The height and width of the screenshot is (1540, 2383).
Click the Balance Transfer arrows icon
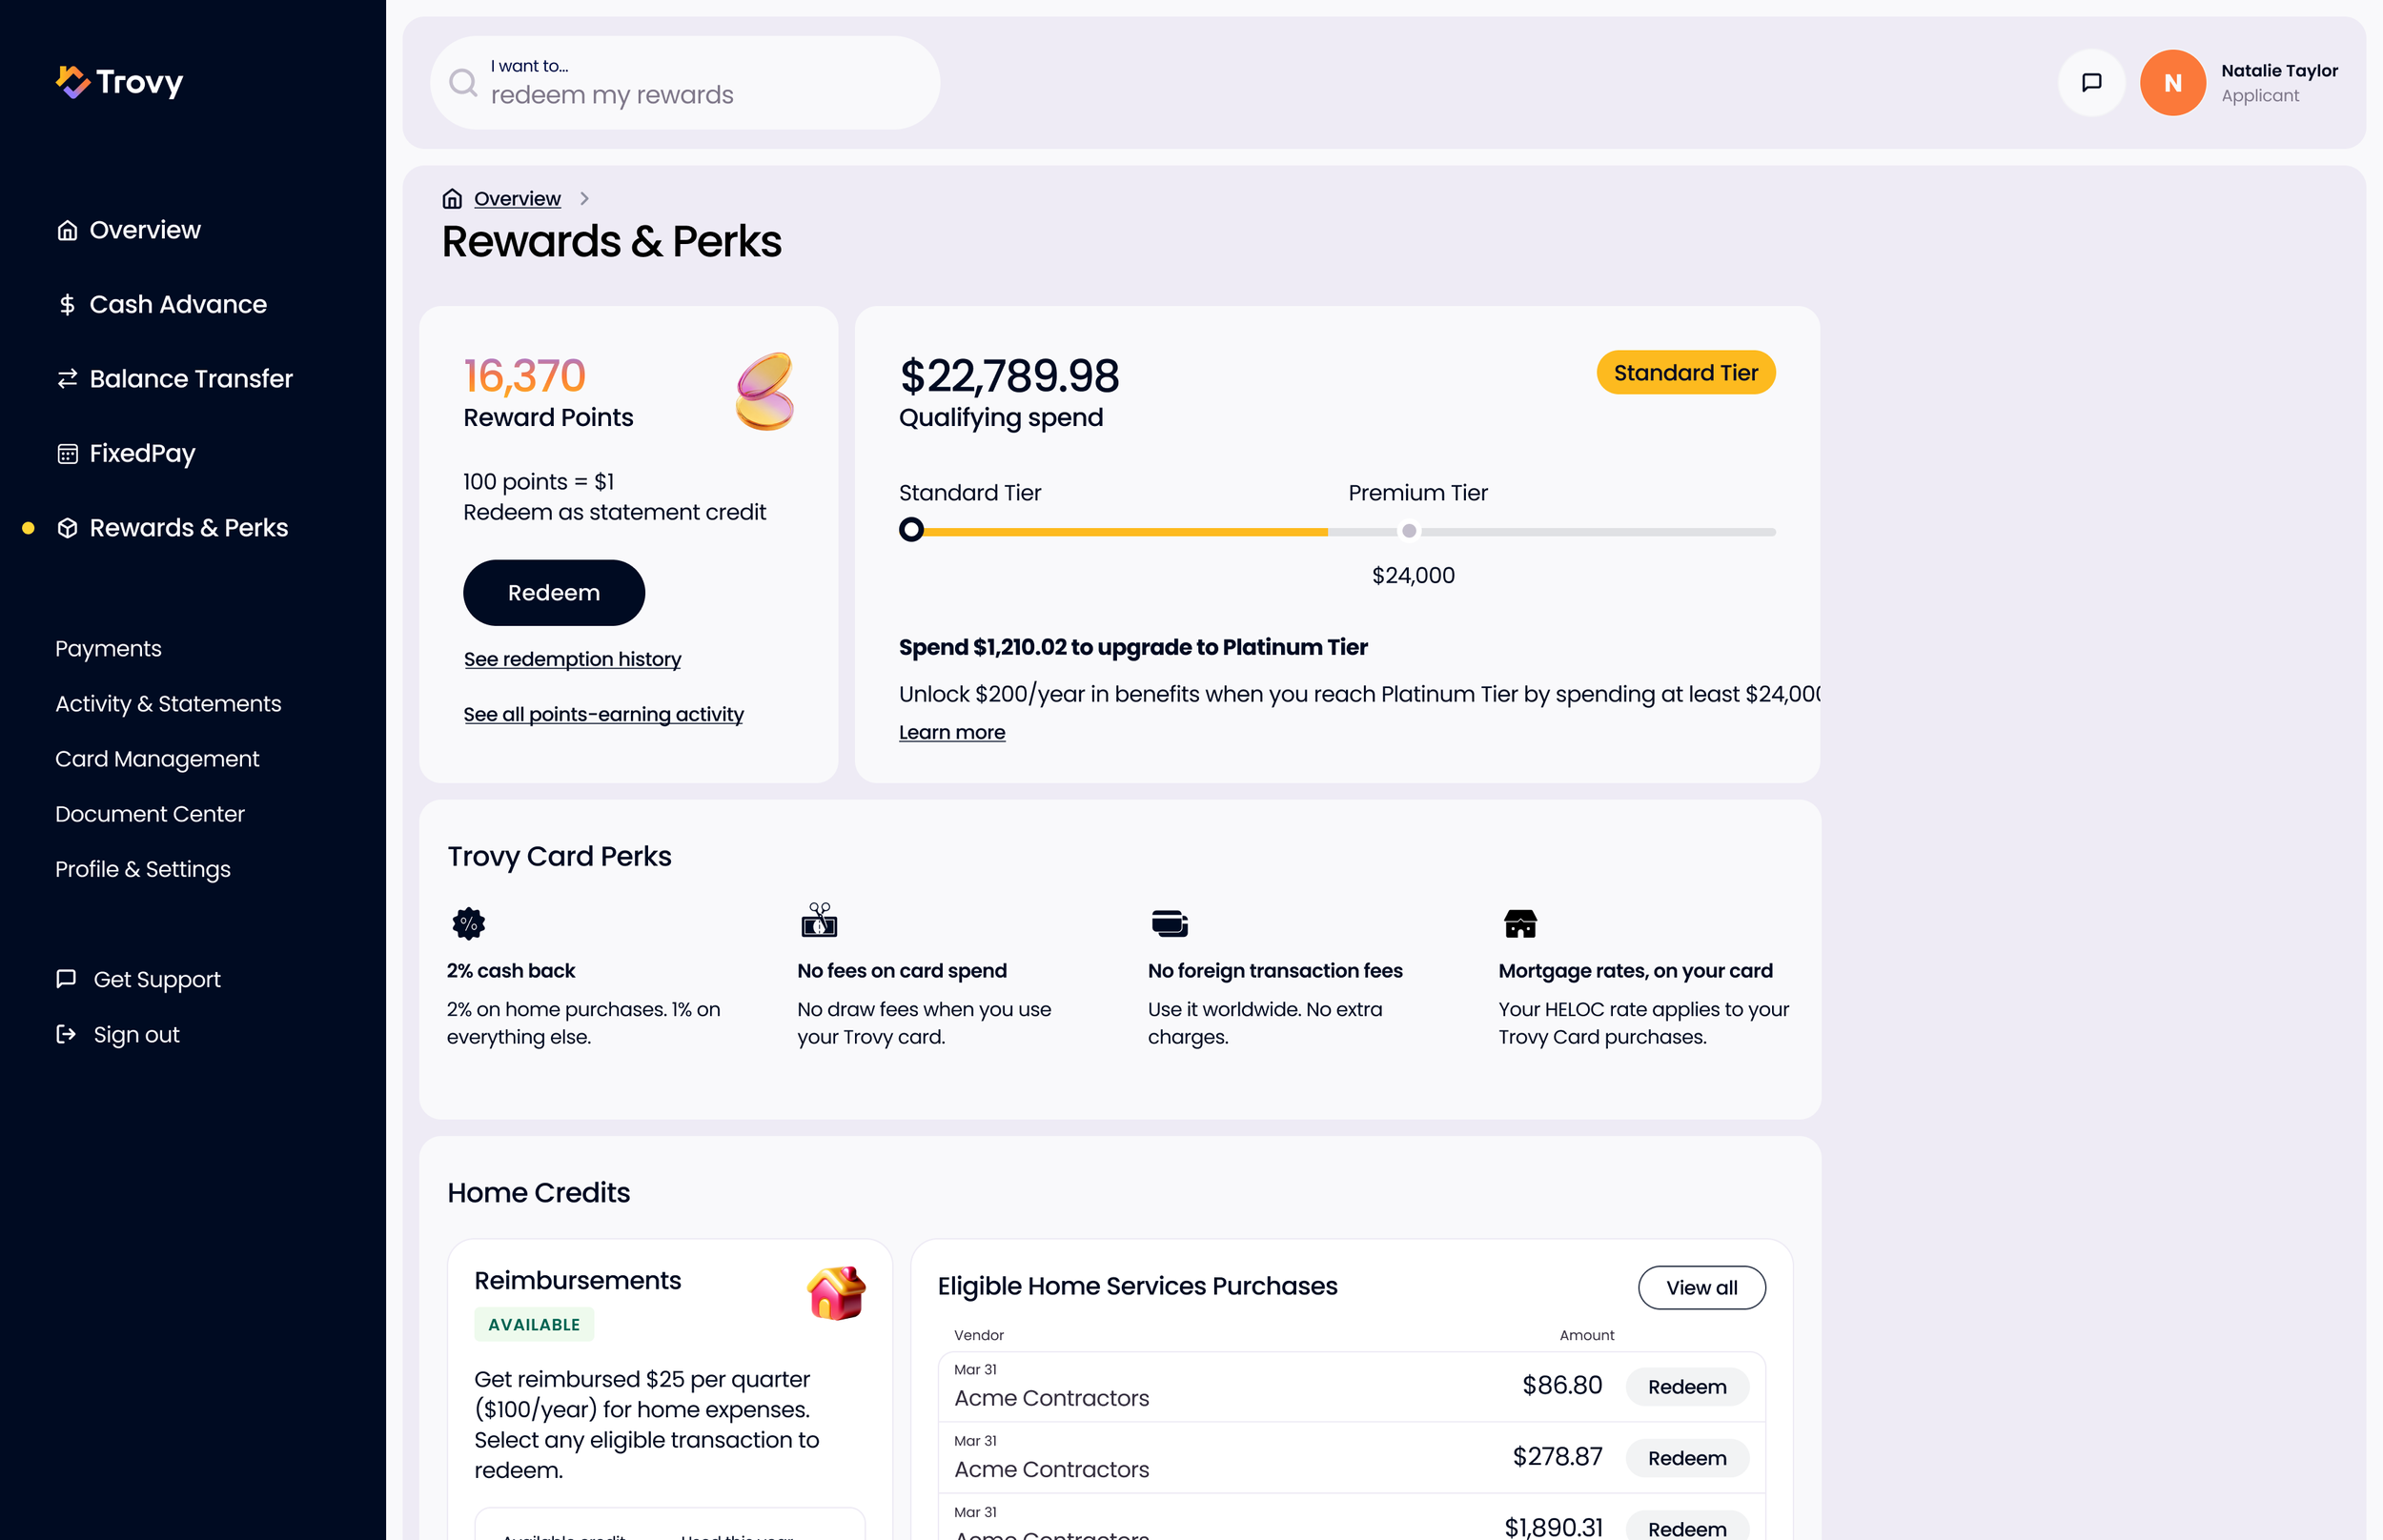pyautogui.click(x=67, y=379)
